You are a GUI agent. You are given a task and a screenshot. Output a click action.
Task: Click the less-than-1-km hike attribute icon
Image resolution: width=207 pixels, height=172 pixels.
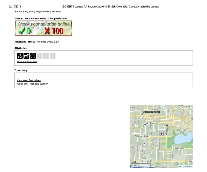pos(20,56)
